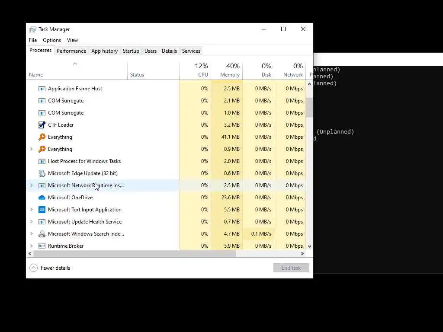Click the Application Frame Host process icon
The height and width of the screenshot is (332, 443).
(x=42, y=89)
